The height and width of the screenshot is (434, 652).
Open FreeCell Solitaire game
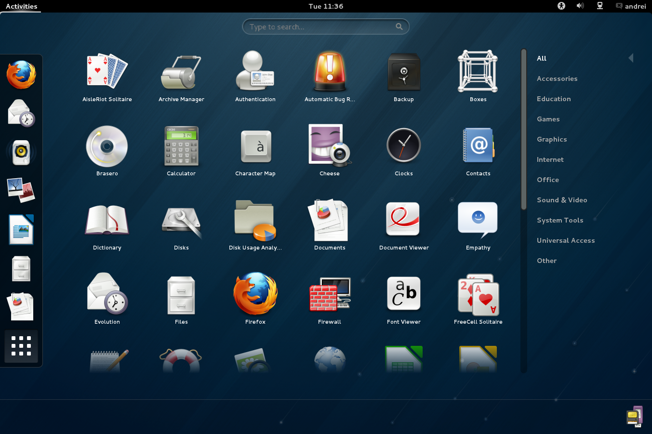478,299
